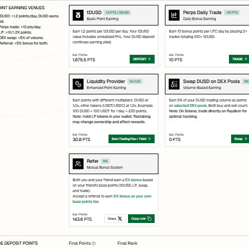Image resolution: width=249 pixels, height=249 pixels.
Task: Click 'Basic Point Earning' subtitle
Action: point(103,19)
